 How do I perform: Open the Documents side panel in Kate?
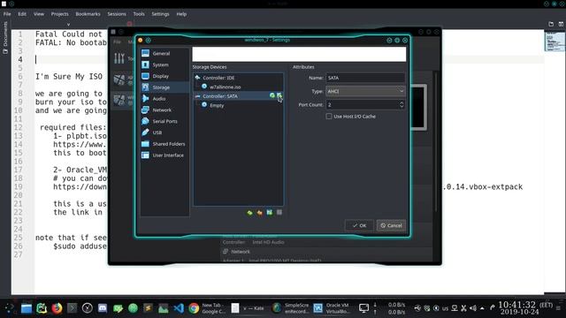5,37
